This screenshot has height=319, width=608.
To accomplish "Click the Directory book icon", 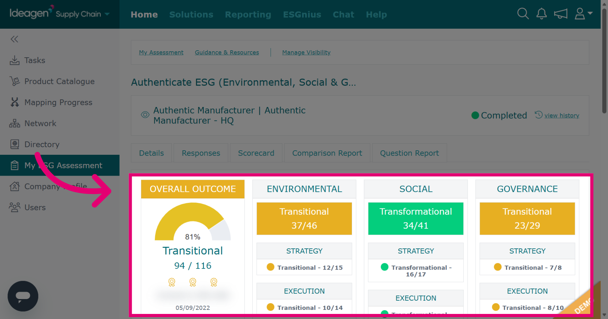I will 15,144.
